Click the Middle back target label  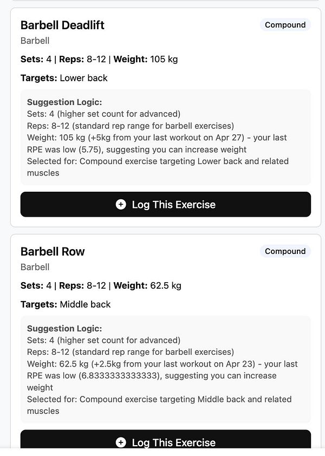coord(86,304)
